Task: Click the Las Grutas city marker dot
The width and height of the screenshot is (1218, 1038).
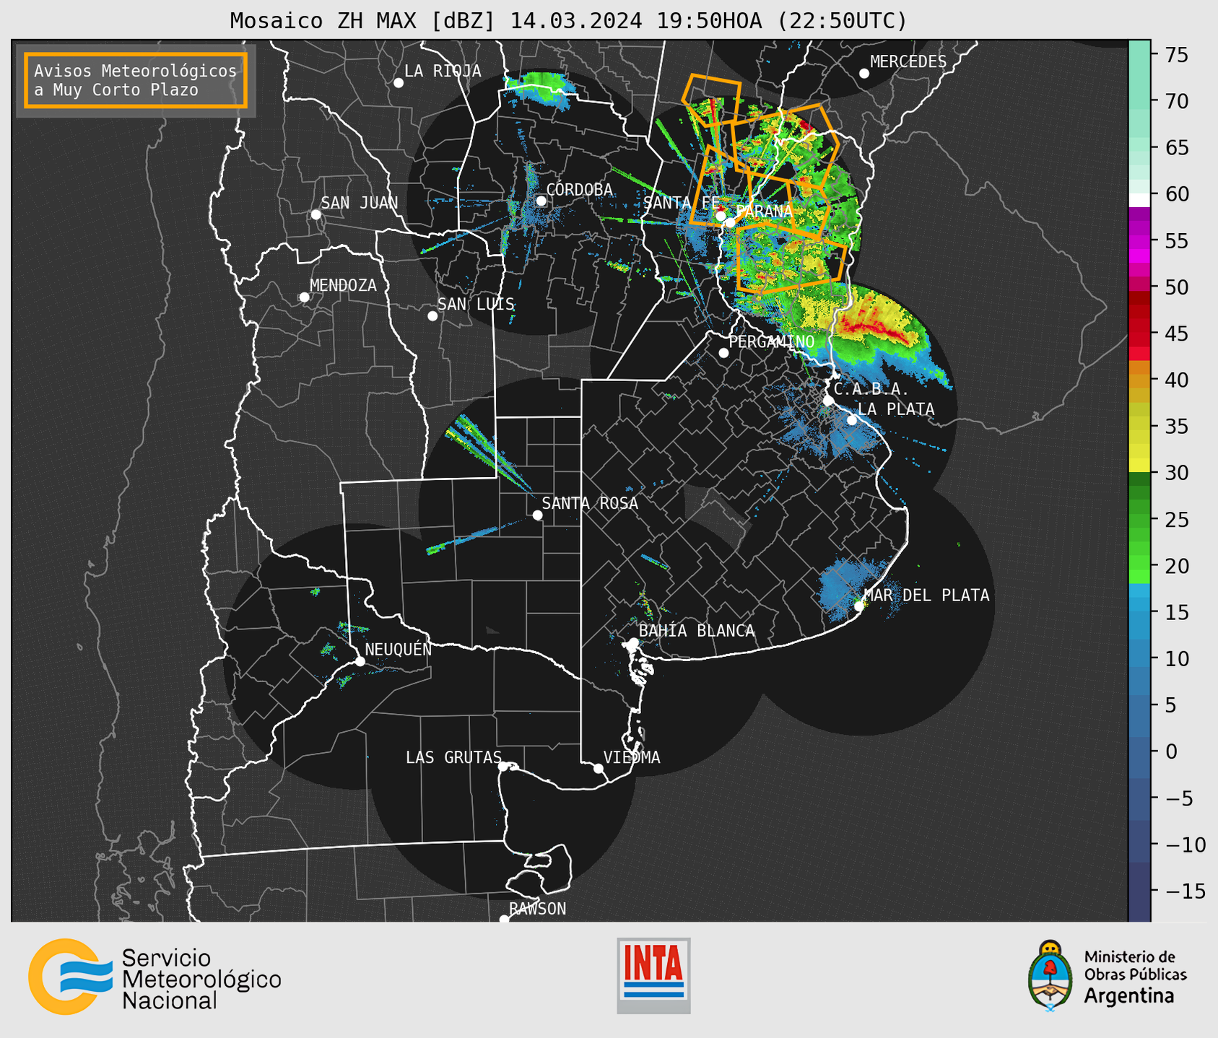Action: [x=503, y=767]
